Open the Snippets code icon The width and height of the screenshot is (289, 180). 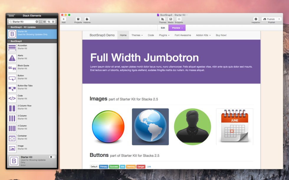pos(179,19)
